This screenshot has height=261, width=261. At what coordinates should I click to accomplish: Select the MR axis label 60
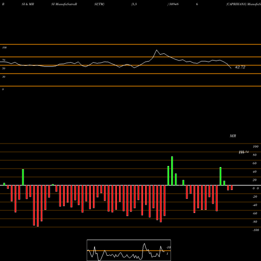(254, 163)
